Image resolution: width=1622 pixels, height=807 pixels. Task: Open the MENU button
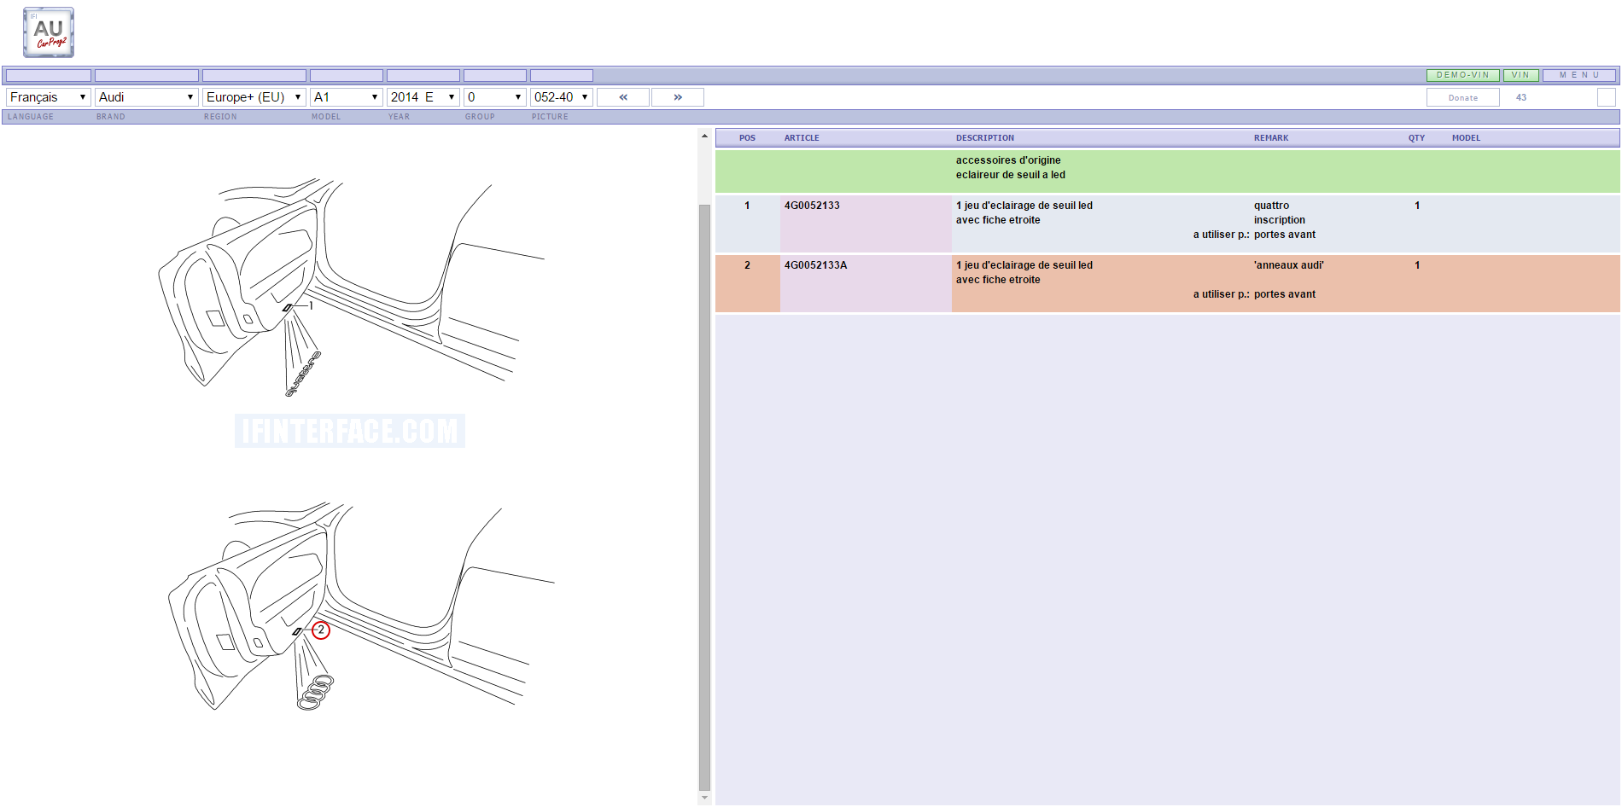coord(1578,75)
